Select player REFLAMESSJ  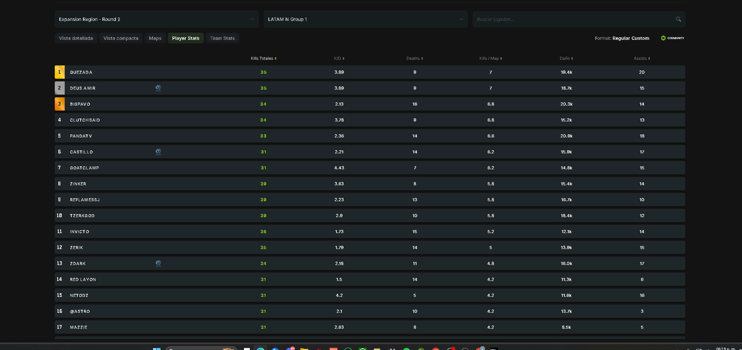click(85, 200)
